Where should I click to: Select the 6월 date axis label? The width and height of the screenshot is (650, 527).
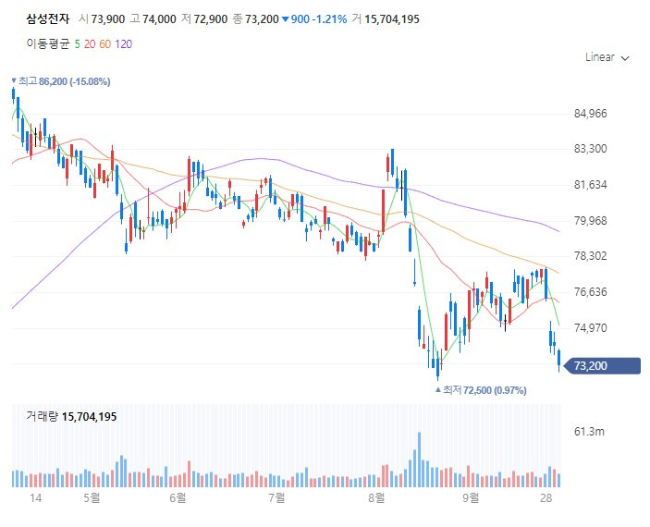[178, 497]
